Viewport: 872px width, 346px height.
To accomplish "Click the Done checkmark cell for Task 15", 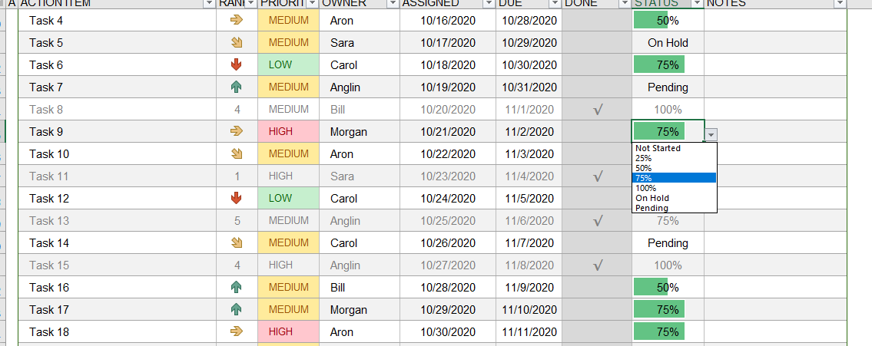I will coord(597,265).
